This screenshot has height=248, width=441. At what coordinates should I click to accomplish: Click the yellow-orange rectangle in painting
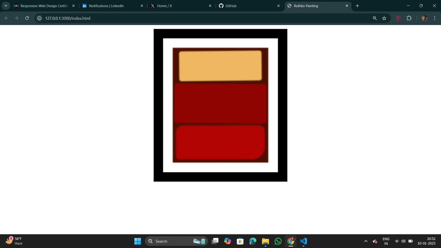(x=220, y=65)
